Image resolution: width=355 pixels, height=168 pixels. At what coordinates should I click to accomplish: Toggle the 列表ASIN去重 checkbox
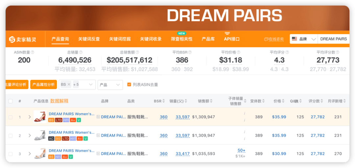[129, 84]
